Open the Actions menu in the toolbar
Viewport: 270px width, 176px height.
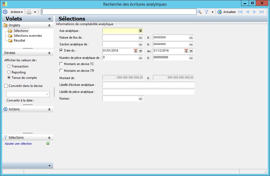pos(16,12)
